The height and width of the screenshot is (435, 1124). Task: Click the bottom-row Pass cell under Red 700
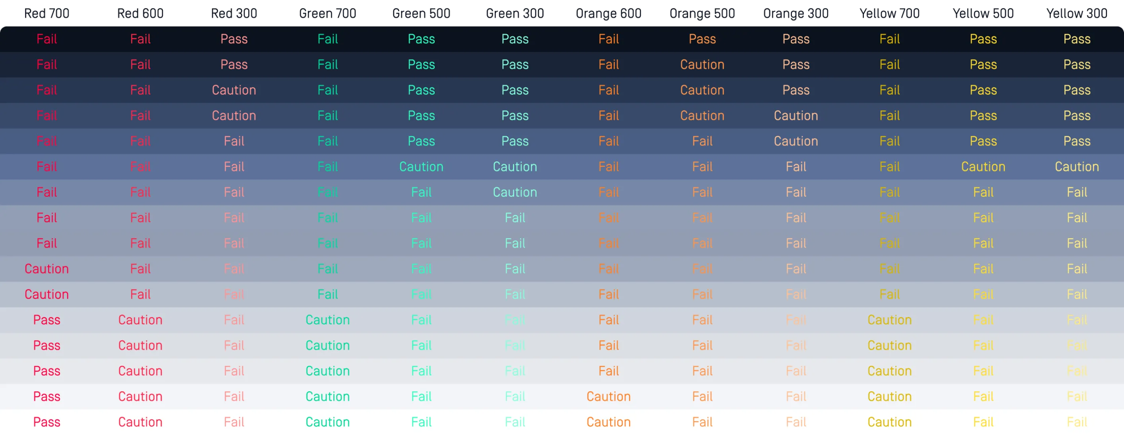[x=47, y=422]
